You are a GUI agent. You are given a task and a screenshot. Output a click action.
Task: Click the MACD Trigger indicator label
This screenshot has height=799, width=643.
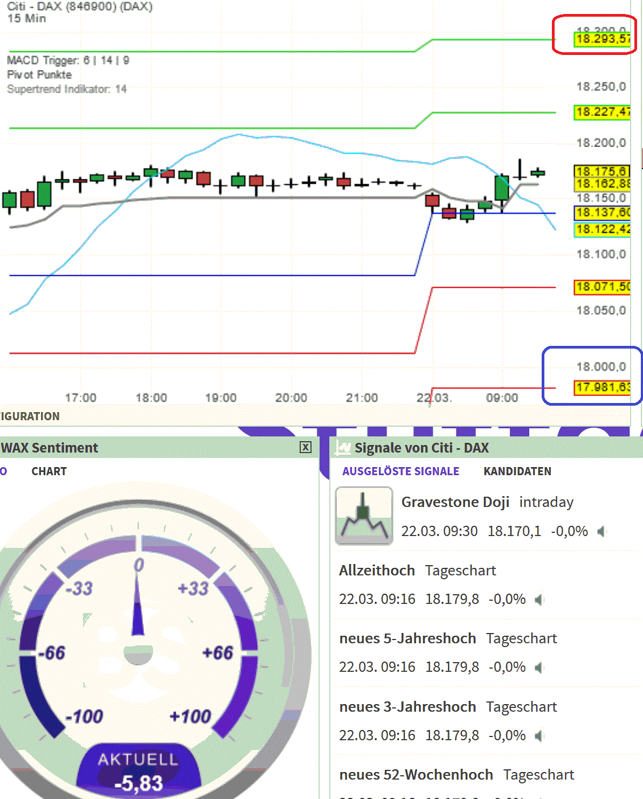tap(68, 60)
